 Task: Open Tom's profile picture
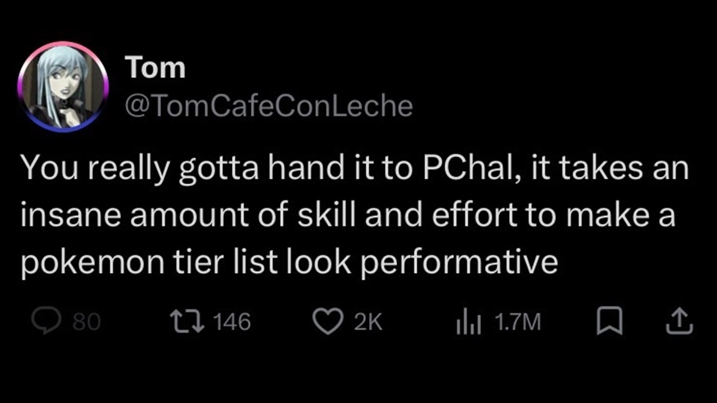(x=63, y=86)
